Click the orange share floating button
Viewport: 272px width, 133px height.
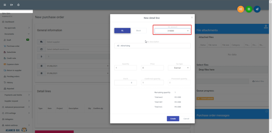(x=241, y=9)
